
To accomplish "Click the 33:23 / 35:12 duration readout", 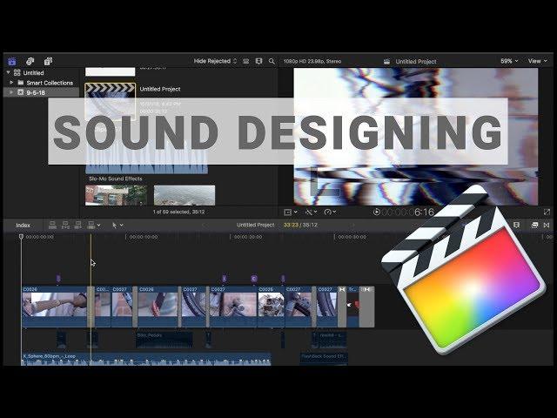I will 300,225.
